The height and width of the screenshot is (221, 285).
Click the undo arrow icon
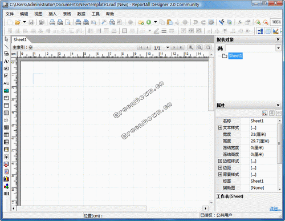(196, 22)
